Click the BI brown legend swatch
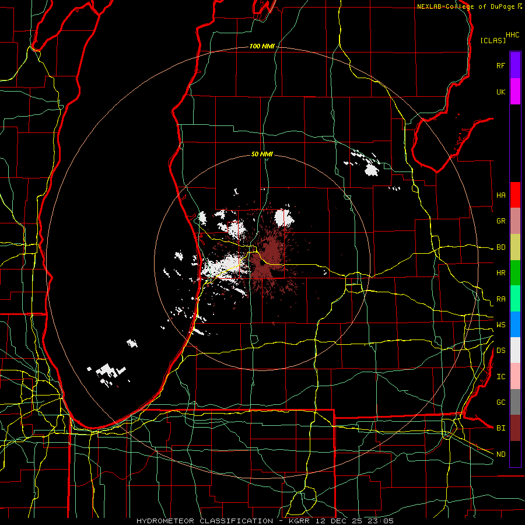This screenshot has height=525, width=525. [x=515, y=428]
